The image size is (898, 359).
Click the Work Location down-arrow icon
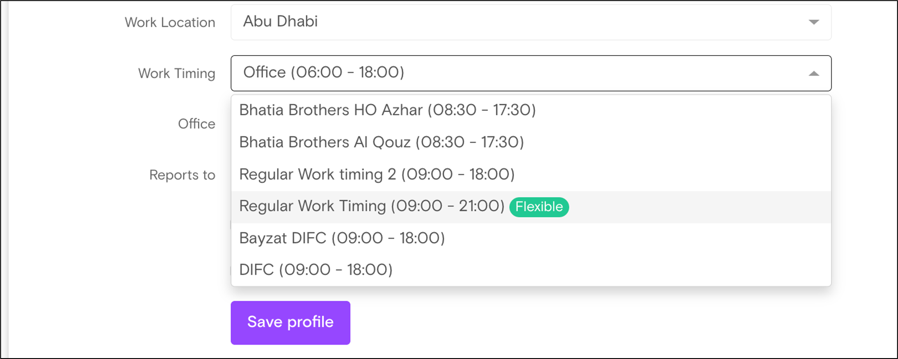coord(814,22)
